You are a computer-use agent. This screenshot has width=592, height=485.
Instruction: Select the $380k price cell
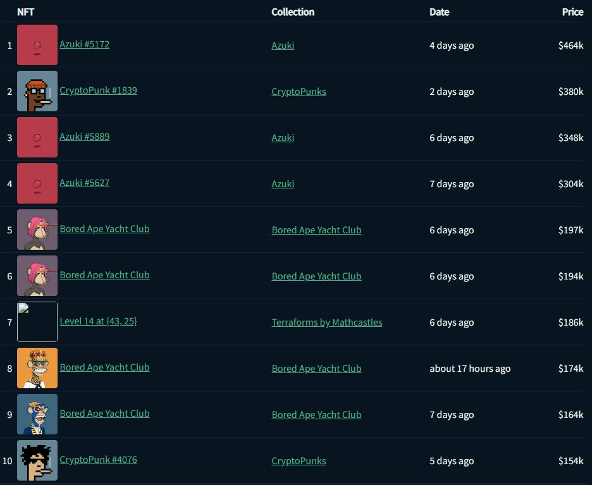[x=571, y=91]
